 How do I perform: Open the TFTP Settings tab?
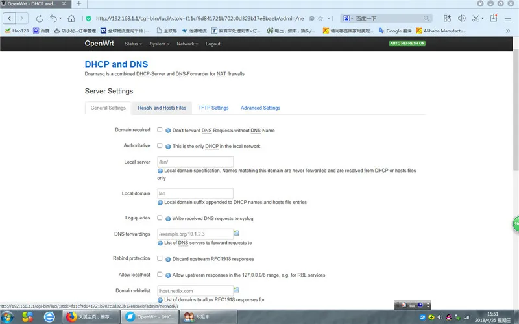(213, 108)
